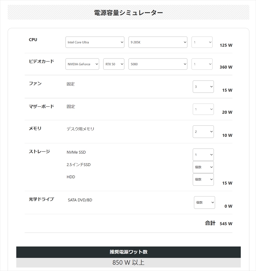Open the CPU quantity dropdown

click(202, 42)
